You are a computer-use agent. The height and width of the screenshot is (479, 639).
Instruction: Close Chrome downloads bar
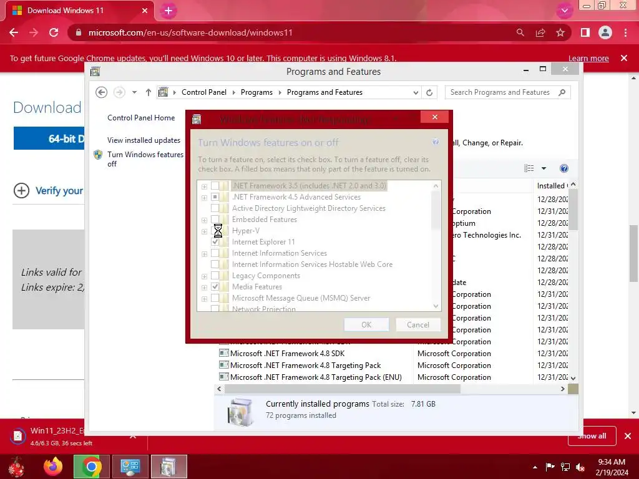628,436
